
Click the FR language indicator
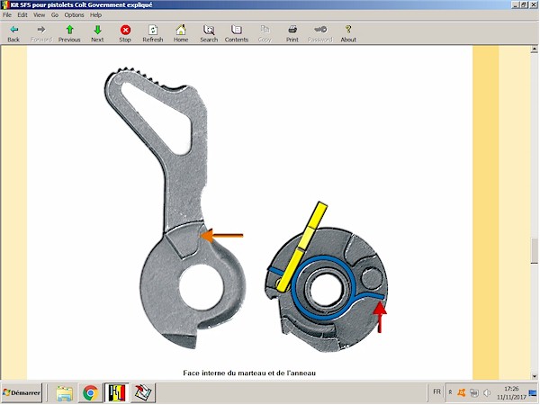pos(436,391)
